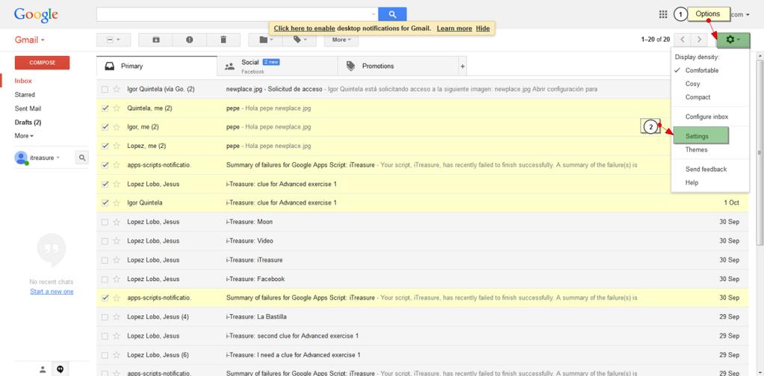Uncheck the Igor, me (2) email

point(105,127)
